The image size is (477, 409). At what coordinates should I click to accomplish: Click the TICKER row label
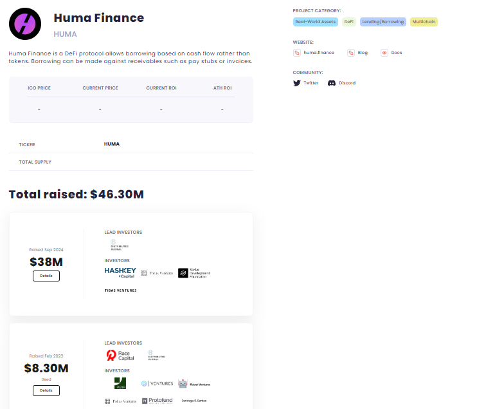click(27, 145)
